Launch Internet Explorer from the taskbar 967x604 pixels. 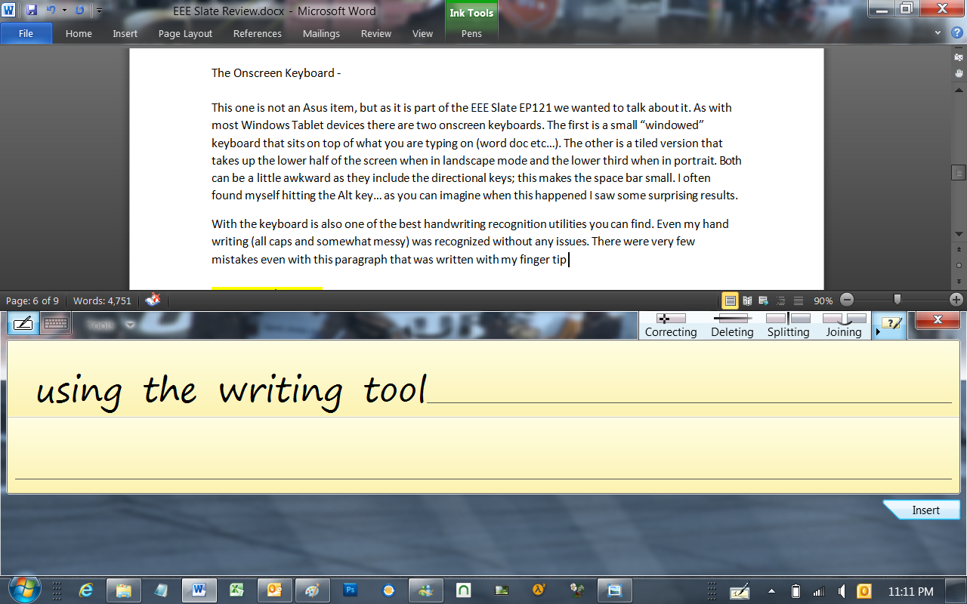(x=86, y=590)
